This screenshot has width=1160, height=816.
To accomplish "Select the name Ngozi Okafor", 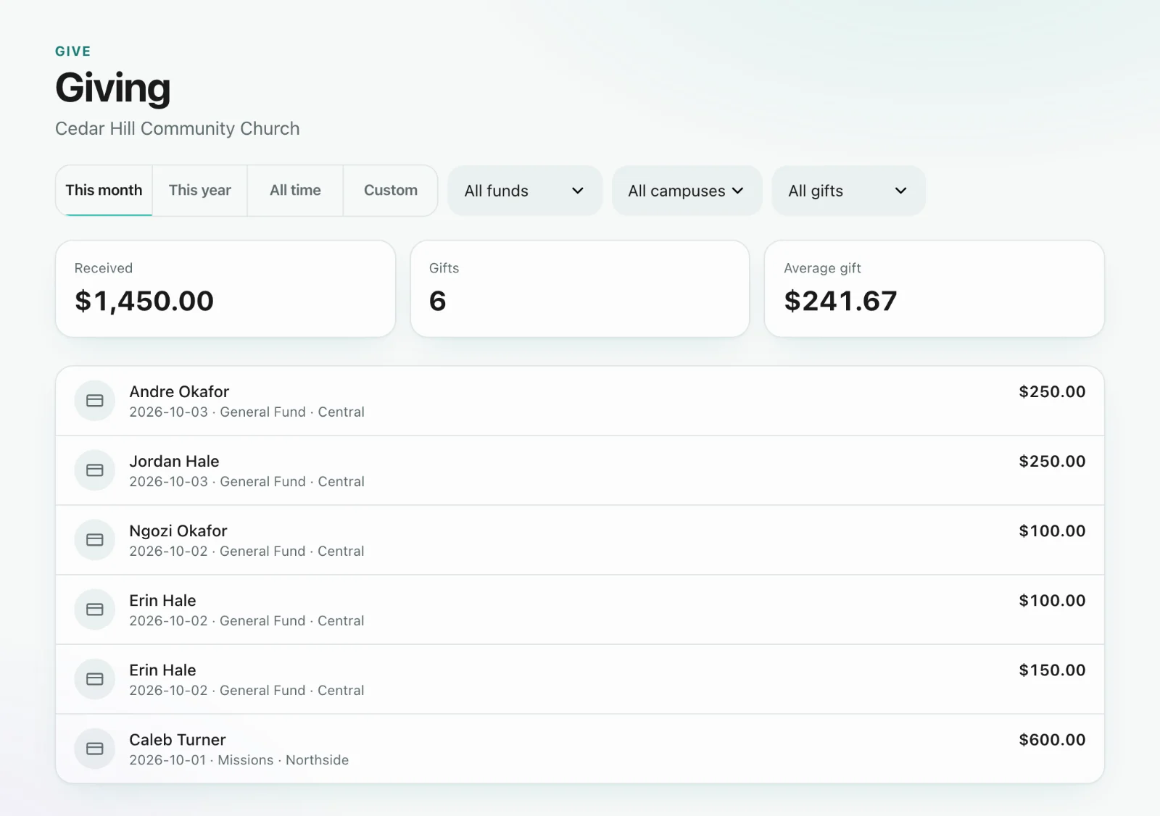I will (178, 531).
